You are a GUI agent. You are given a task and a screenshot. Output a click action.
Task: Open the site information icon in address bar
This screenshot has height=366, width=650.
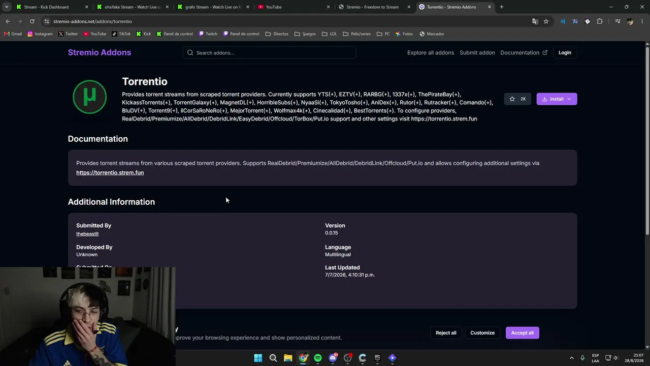click(46, 21)
